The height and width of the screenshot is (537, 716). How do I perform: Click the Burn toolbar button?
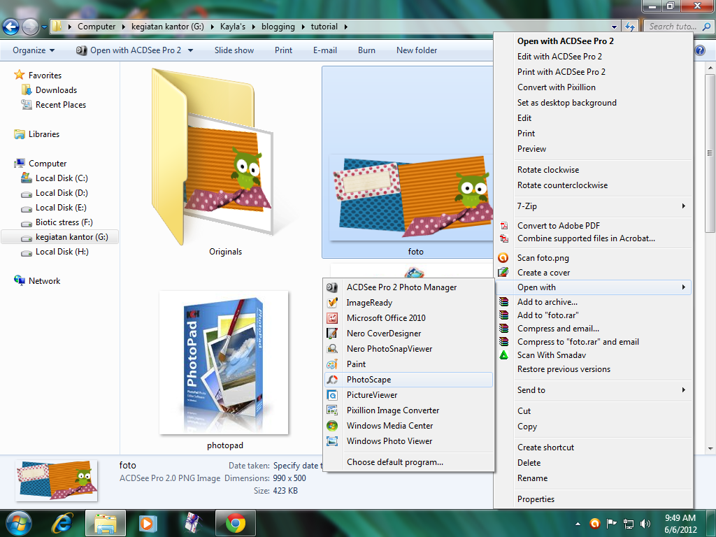tap(366, 50)
